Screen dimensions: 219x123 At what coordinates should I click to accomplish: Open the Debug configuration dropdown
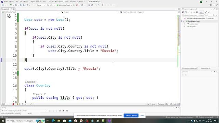pos(41,5)
